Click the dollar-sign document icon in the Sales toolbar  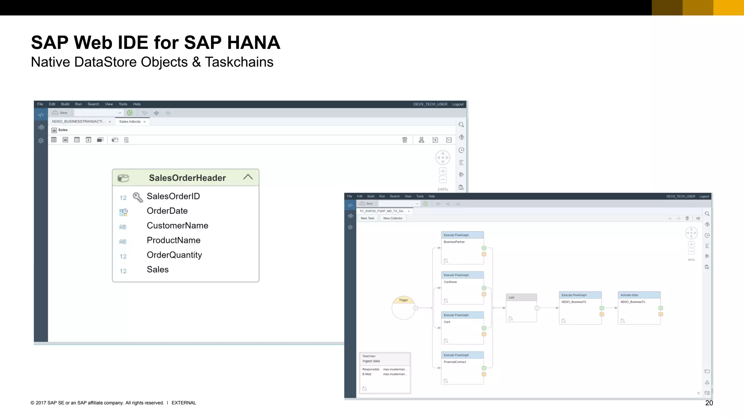pos(89,140)
